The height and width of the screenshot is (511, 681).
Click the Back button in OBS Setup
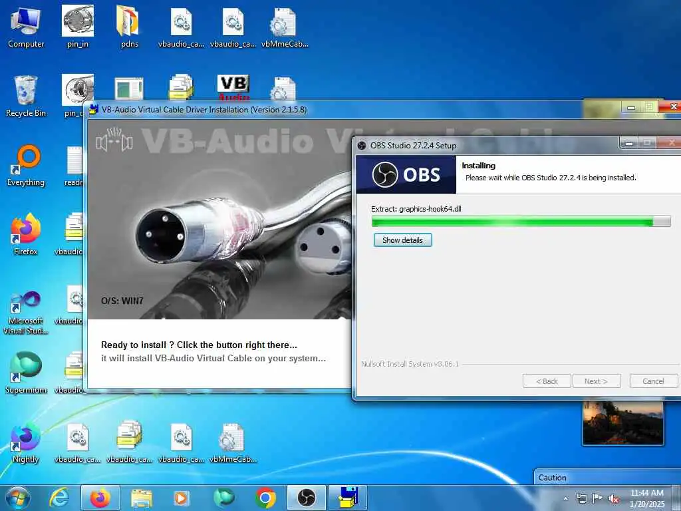(547, 381)
